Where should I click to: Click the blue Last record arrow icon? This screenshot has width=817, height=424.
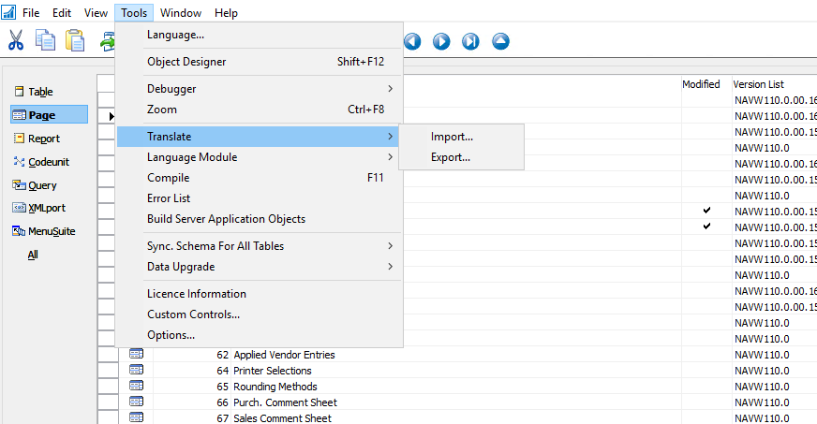tap(471, 41)
